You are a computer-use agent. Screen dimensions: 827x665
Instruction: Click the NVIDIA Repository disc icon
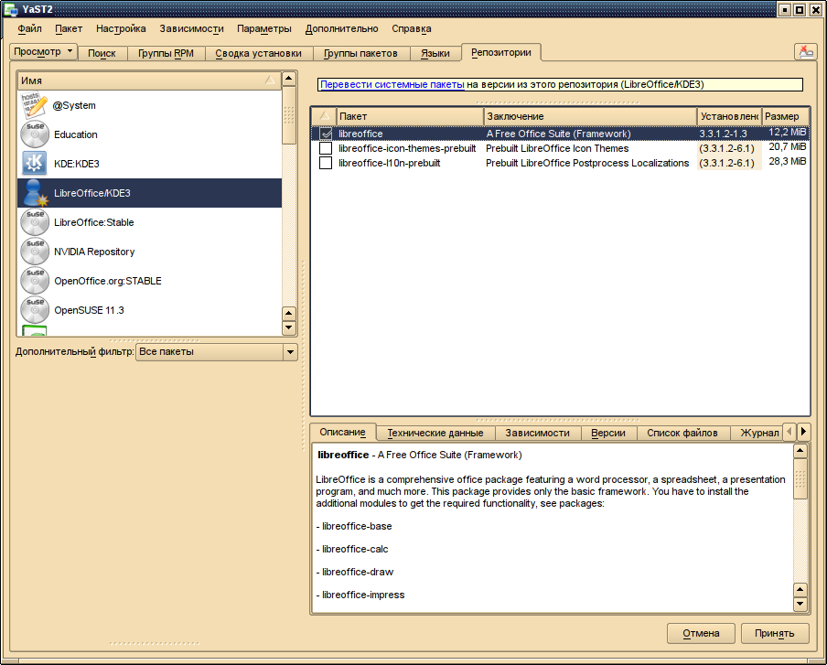click(x=35, y=252)
